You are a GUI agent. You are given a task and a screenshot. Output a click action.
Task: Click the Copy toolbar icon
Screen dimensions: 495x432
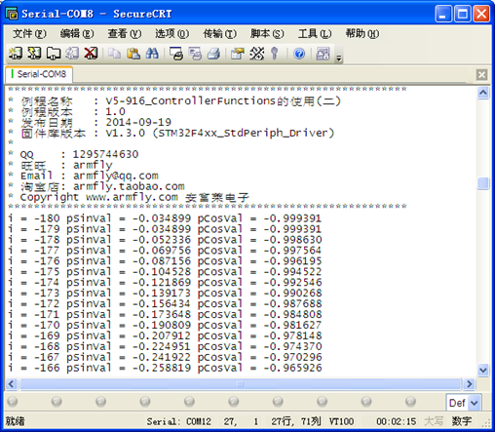(x=114, y=54)
